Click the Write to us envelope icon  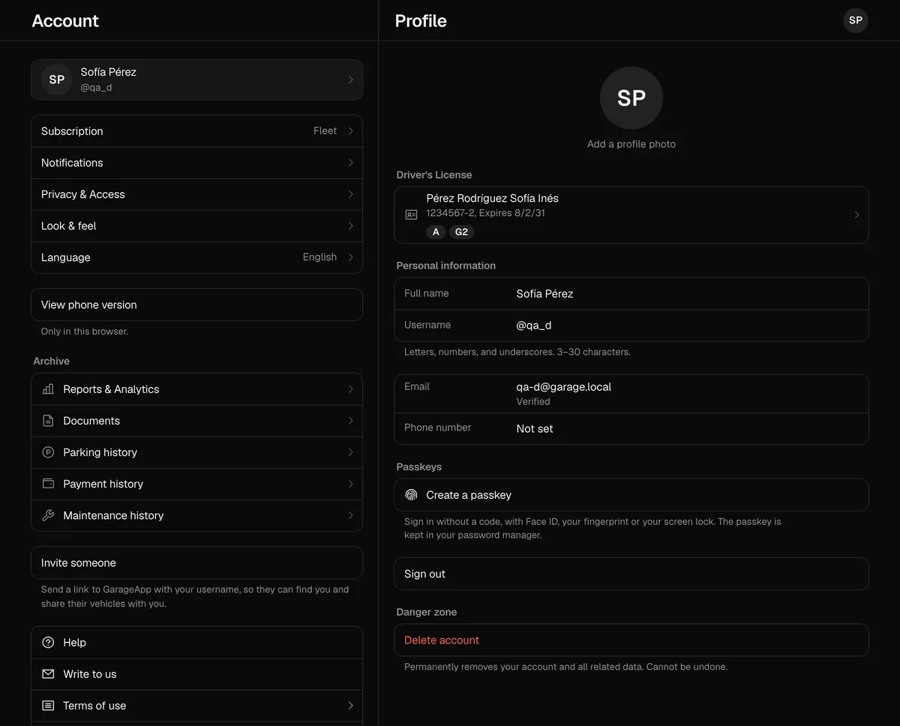point(48,674)
